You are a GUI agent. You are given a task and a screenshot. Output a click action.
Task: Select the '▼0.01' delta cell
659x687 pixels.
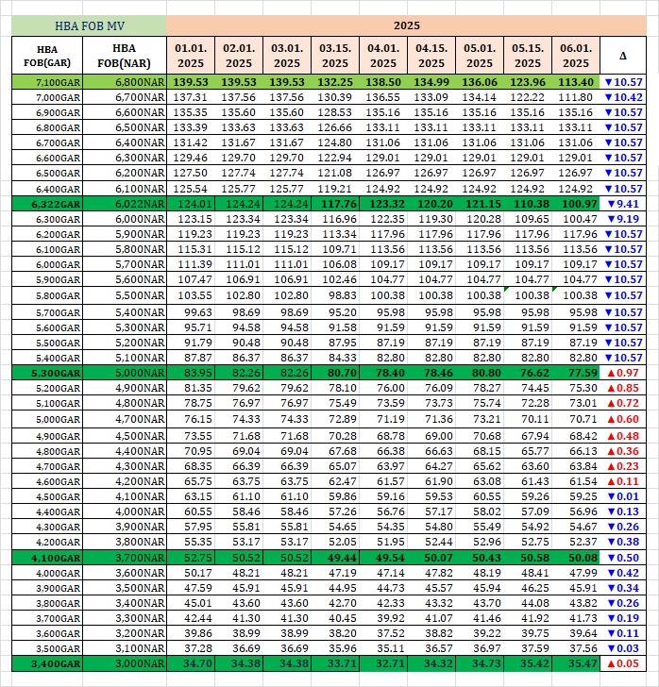click(x=623, y=496)
